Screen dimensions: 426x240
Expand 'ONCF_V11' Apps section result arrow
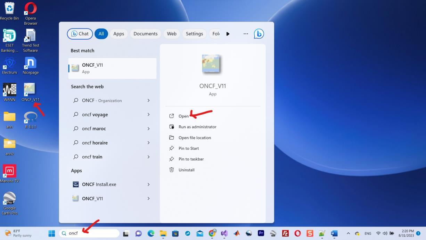pos(148,199)
